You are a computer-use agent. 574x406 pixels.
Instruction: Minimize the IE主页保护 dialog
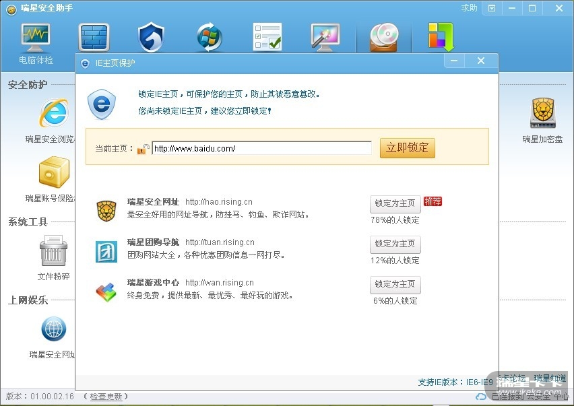tap(454, 61)
